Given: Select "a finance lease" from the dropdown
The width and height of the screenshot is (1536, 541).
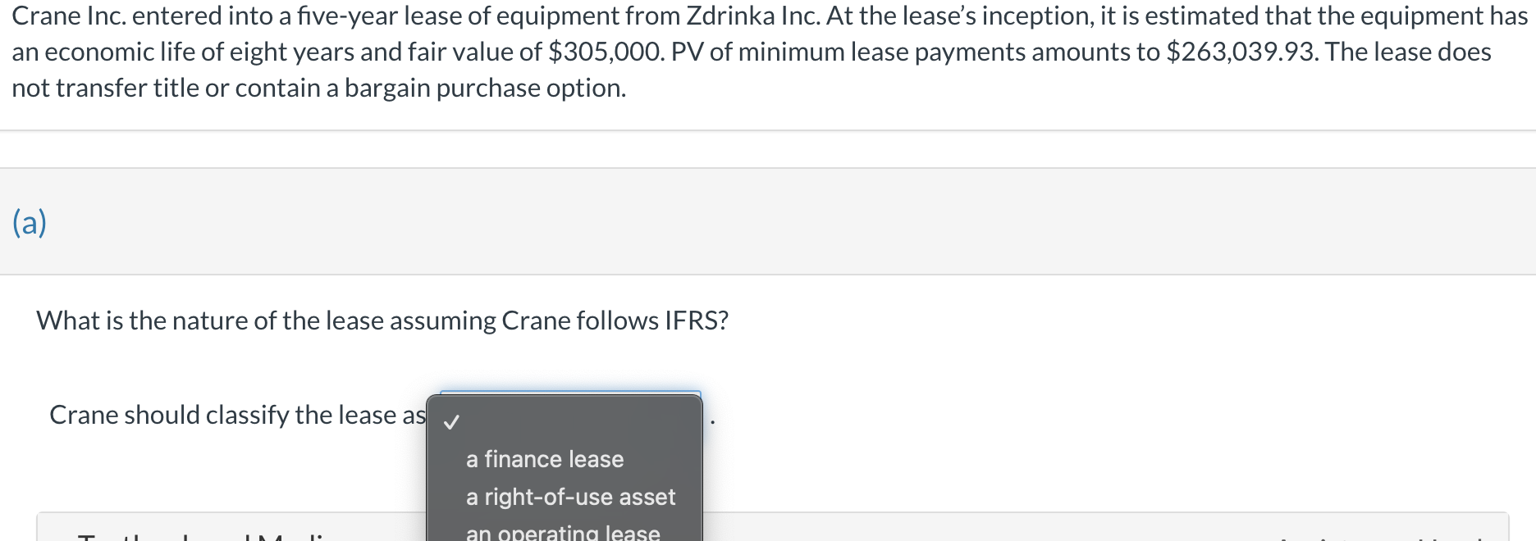Looking at the screenshot, I should click(x=544, y=459).
